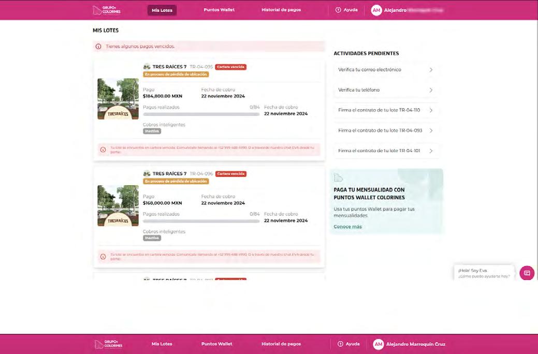Click the 'Inactiva' smart-charges badge on TR-04-095

[152, 131]
